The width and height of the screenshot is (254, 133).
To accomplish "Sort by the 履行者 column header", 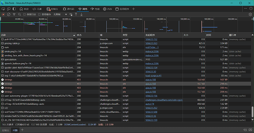I will [240, 35].
